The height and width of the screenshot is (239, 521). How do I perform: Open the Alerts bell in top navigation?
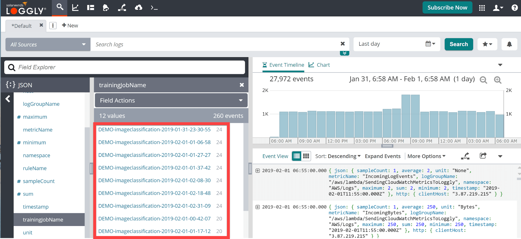tap(106, 8)
